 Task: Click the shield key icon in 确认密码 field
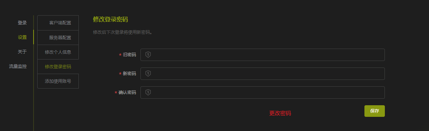click(148, 92)
